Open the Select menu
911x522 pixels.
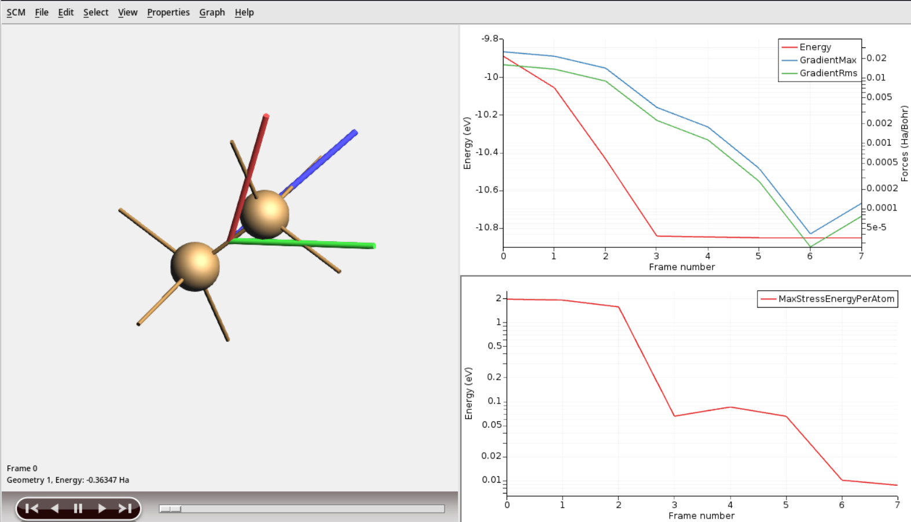(x=95, y=12)
